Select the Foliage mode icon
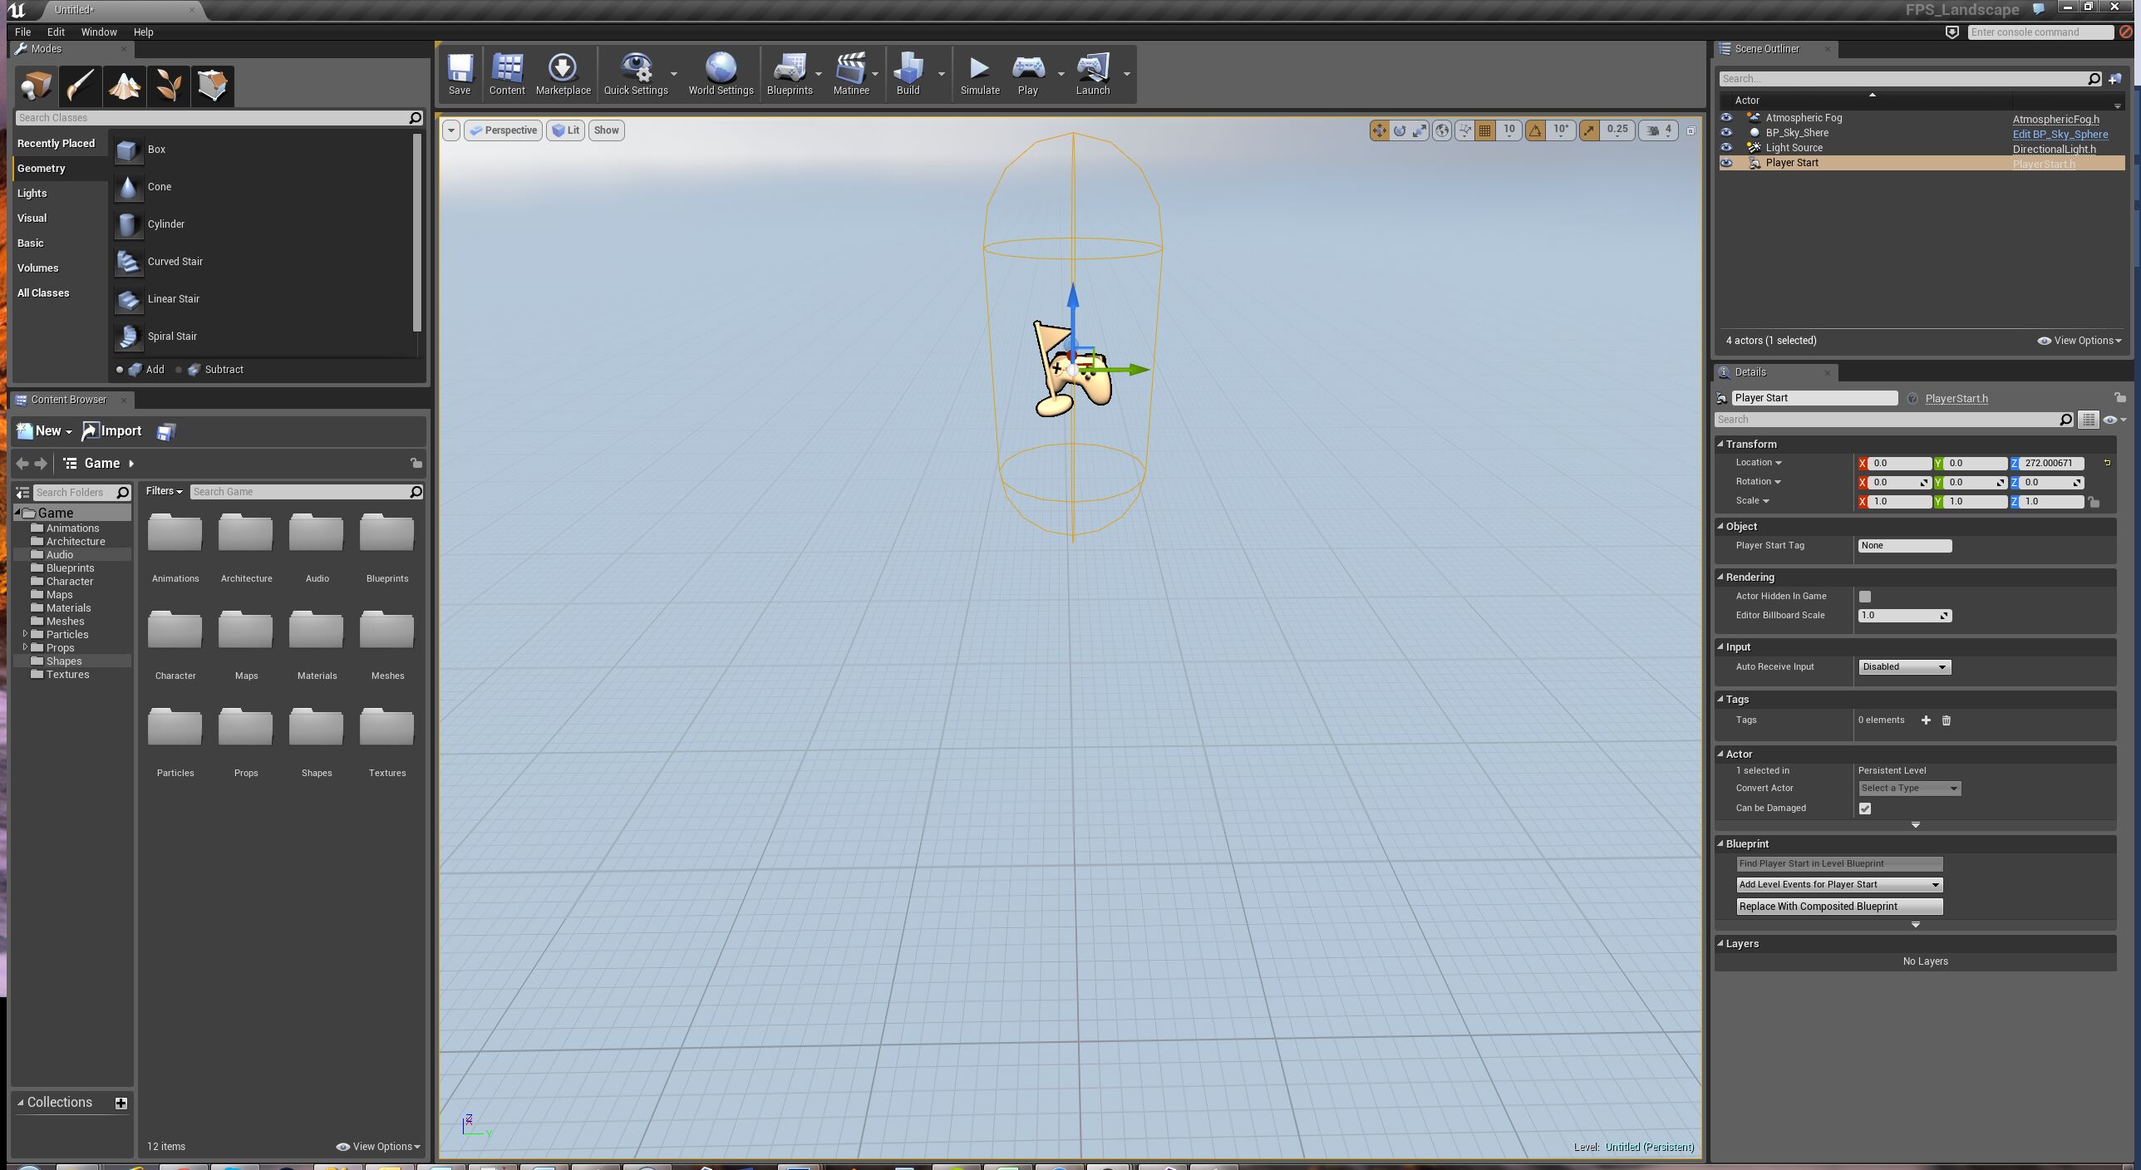2141x1170 pixels. 169,86
